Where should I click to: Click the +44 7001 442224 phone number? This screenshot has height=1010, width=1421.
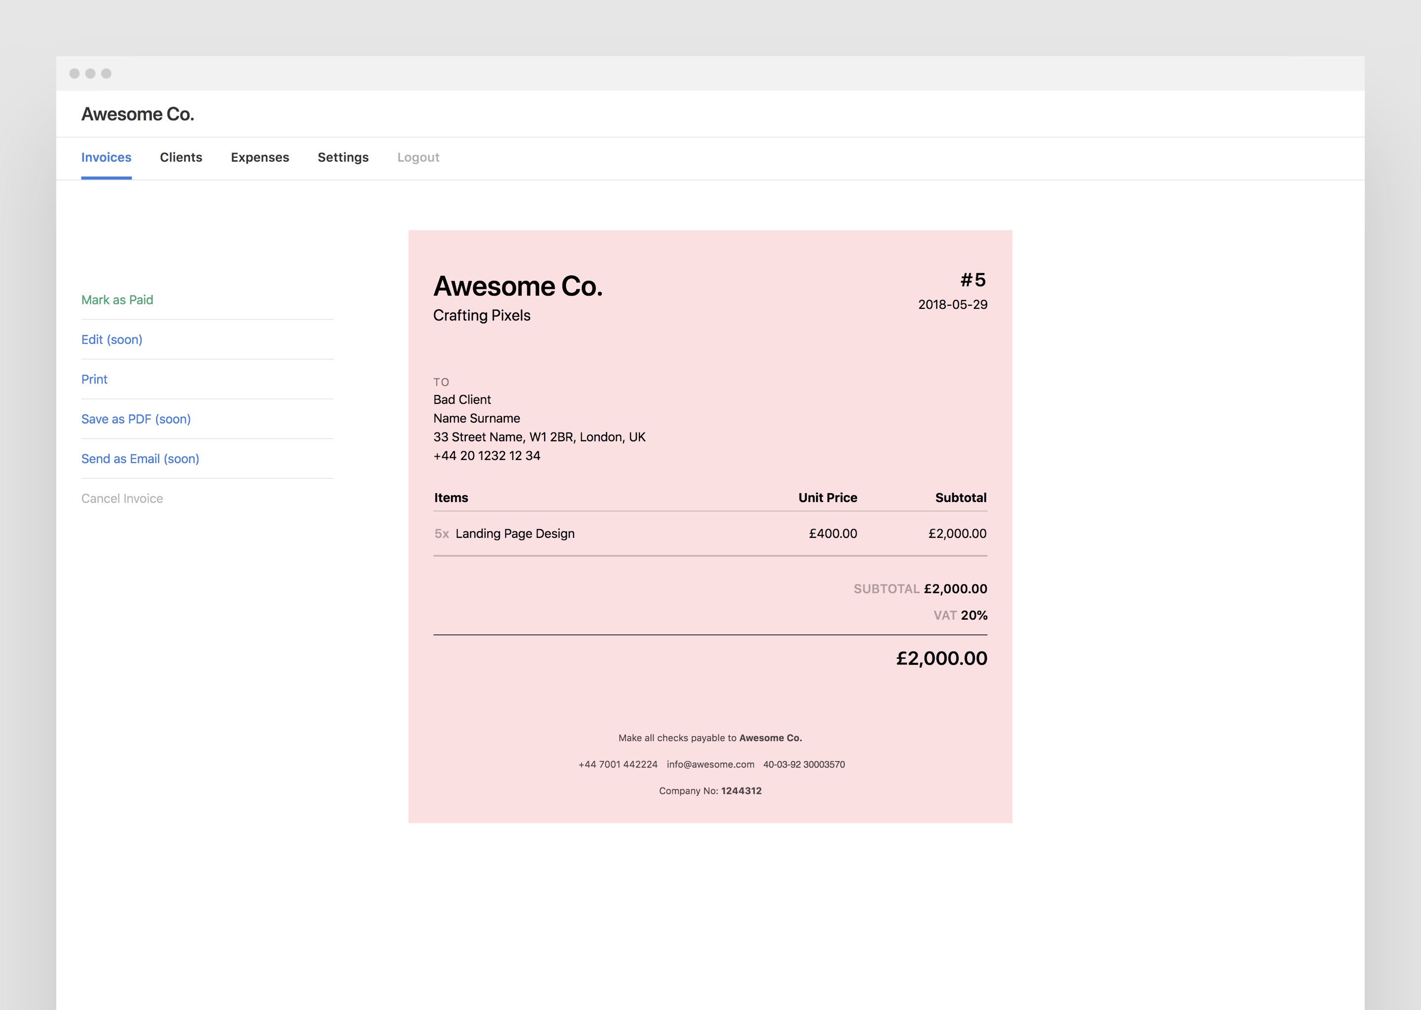(x=618, y=764)
